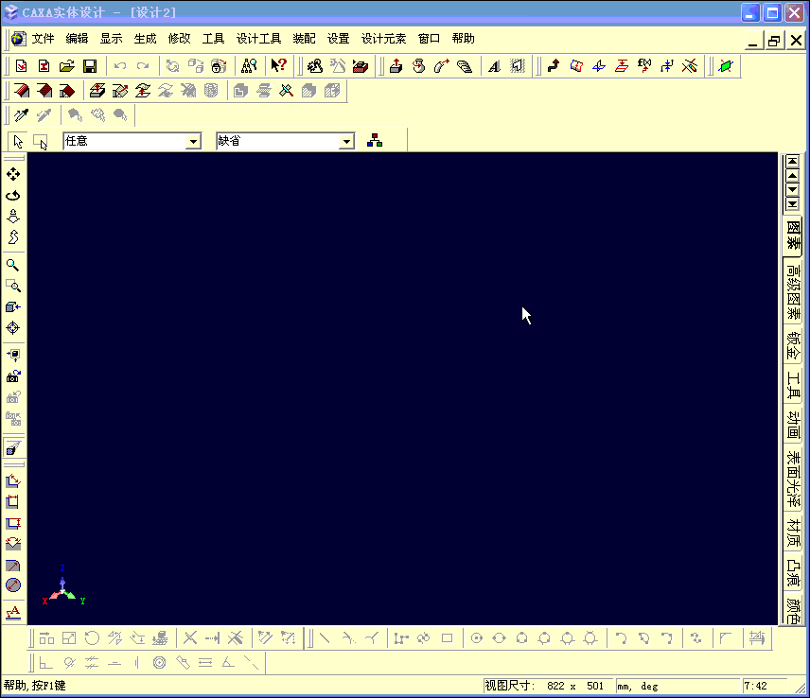Click the context help question-mark cursor icon

click(x=279, y=65)
